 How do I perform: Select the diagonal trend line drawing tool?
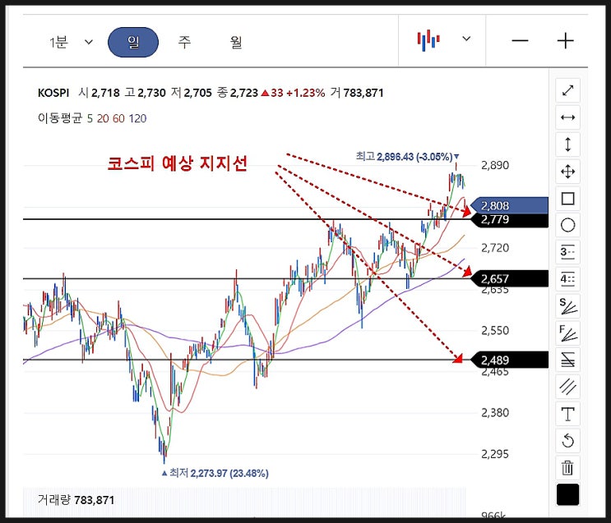pyautogui.click(x=567, y=90)
